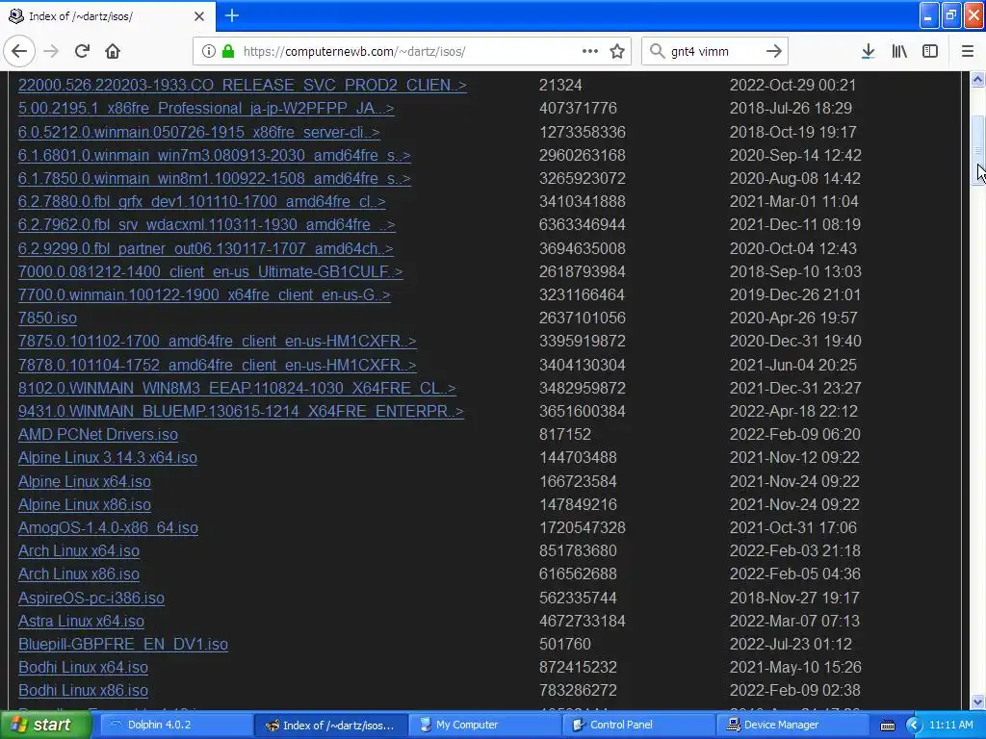Open the 7878.0.101104-1752 amd64fre link

218,365
